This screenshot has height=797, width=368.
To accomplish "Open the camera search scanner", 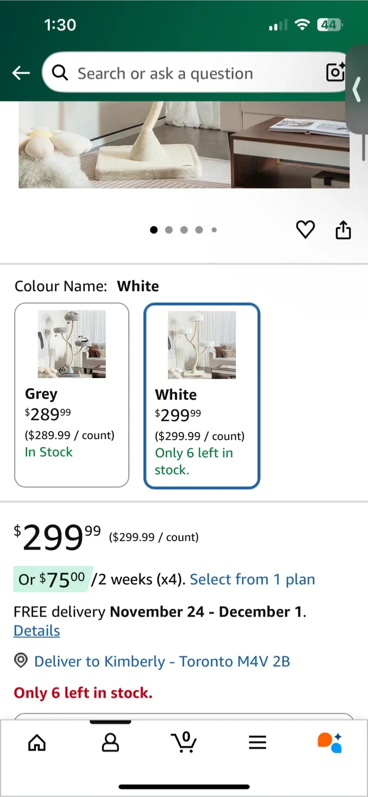I will [335, 73].
